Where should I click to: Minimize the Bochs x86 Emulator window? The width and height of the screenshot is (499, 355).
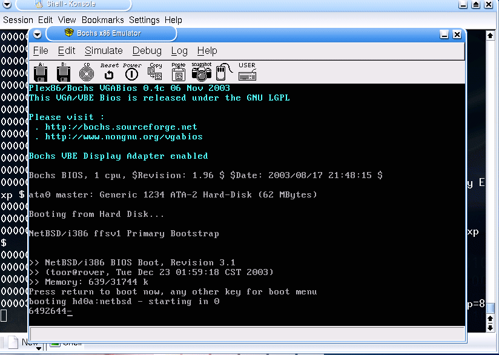pyautogui.click(x=444, y=34)
